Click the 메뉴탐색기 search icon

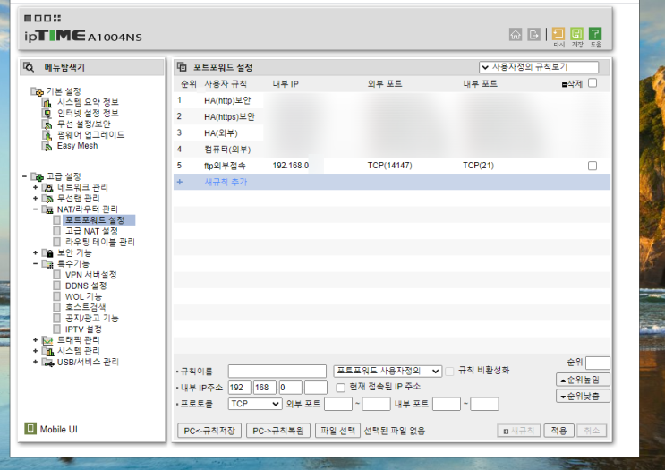point(29,67)
